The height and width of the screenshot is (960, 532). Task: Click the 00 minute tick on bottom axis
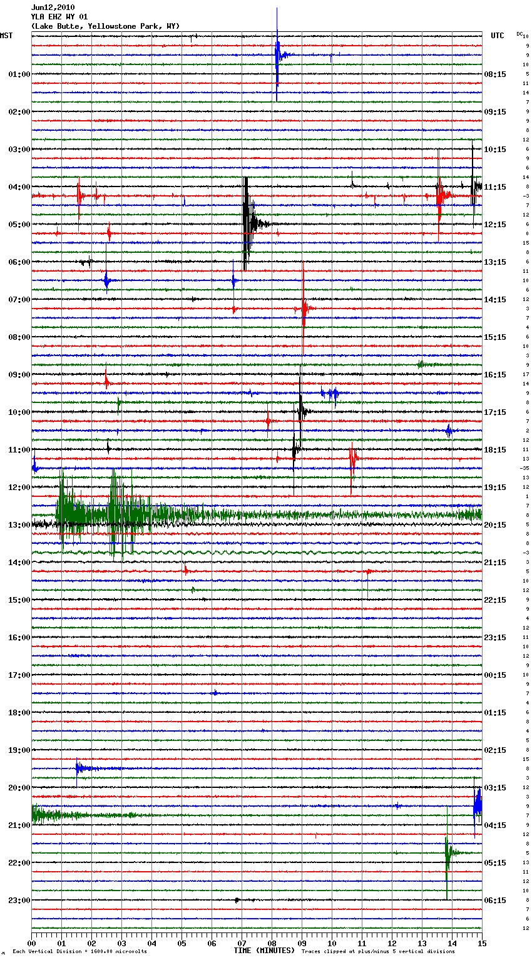click(31, 943)
